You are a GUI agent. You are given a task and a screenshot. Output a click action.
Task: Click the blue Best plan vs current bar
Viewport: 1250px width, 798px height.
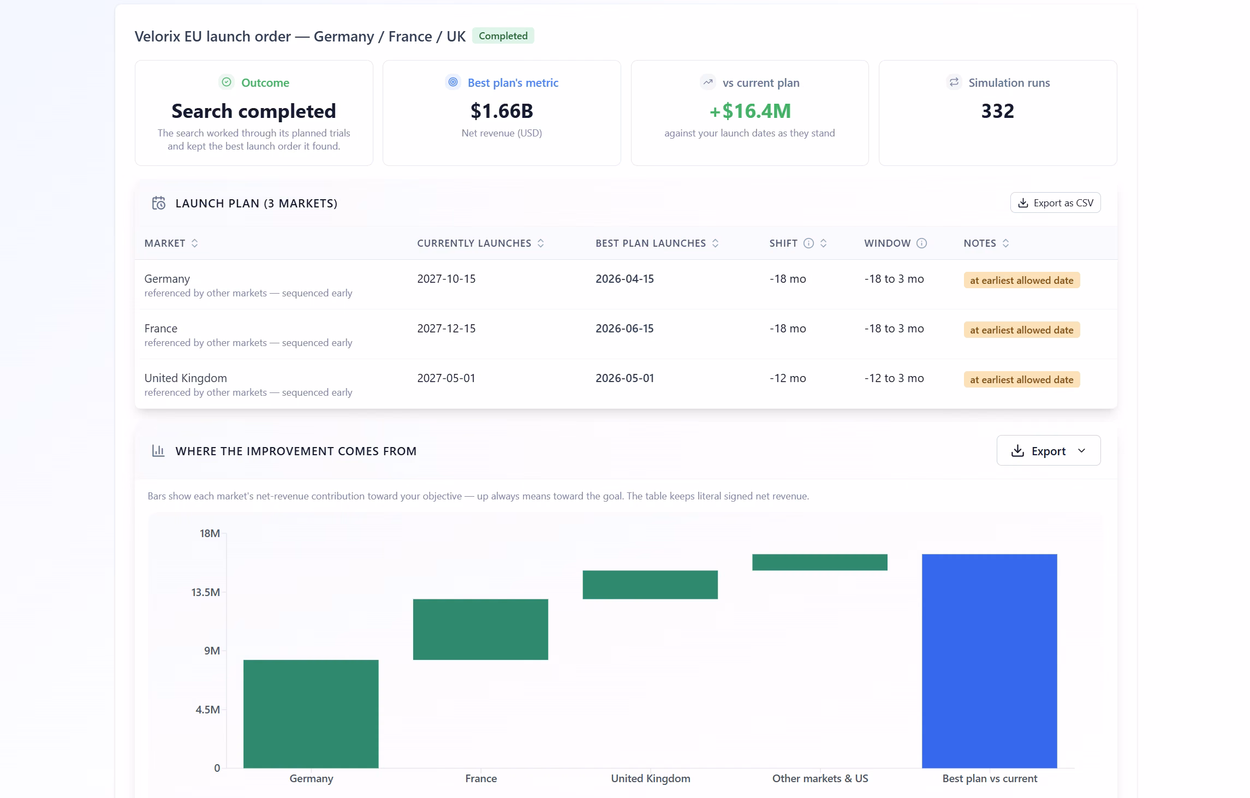pos(990,661)
